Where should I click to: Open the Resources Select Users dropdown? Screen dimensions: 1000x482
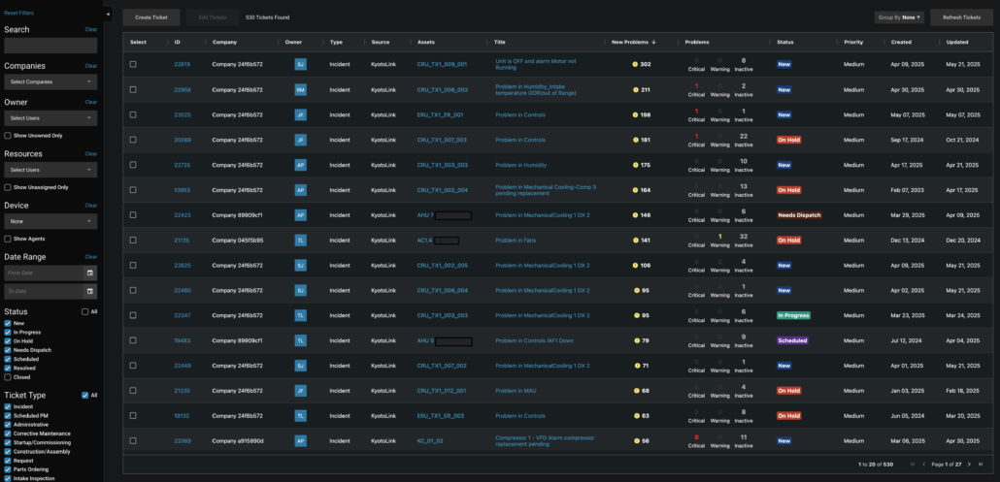point(50,170)
